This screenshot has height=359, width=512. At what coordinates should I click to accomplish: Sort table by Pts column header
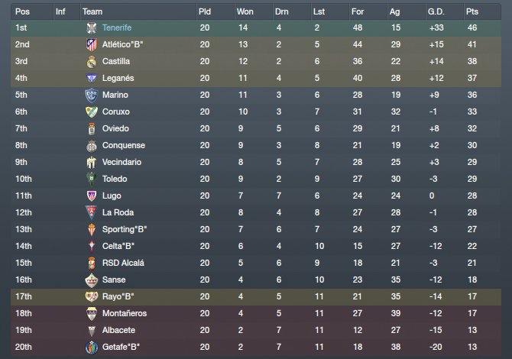[x=472, y=11]
